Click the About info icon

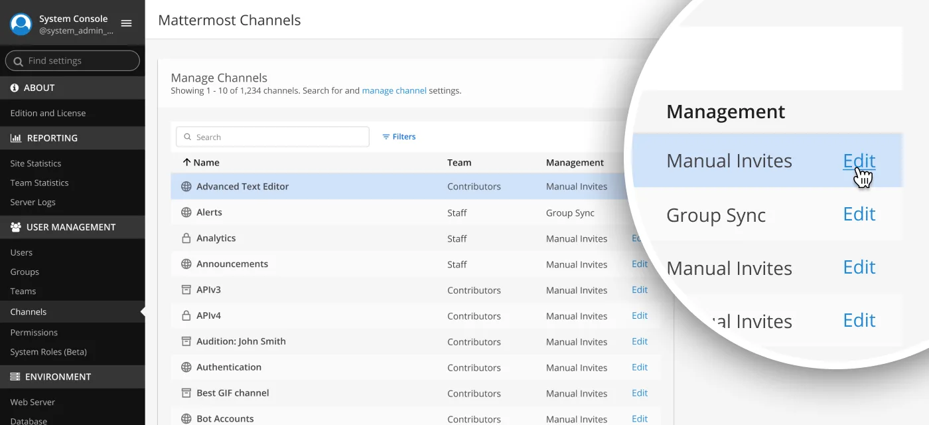[x=15, y=88]
